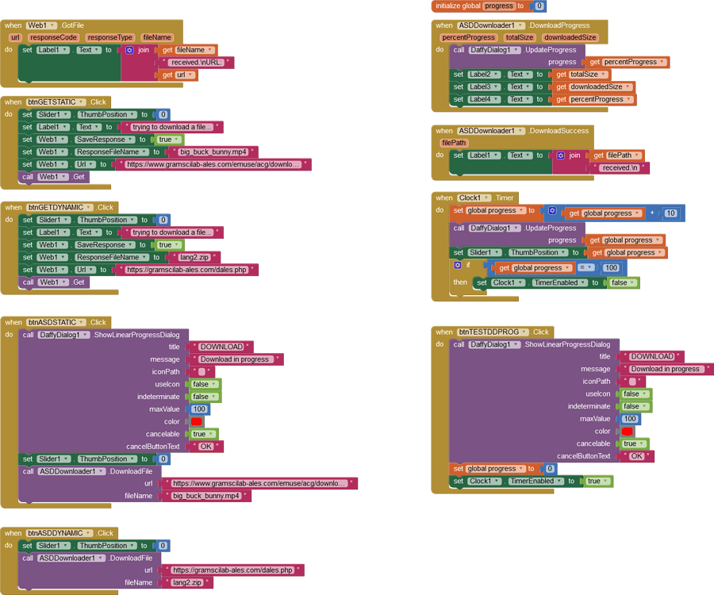This screenshot has width=714, height=595.
Task: Toggle useIcon false value in btnASDSTATIC.Click
Action: [x=205, y=384]
